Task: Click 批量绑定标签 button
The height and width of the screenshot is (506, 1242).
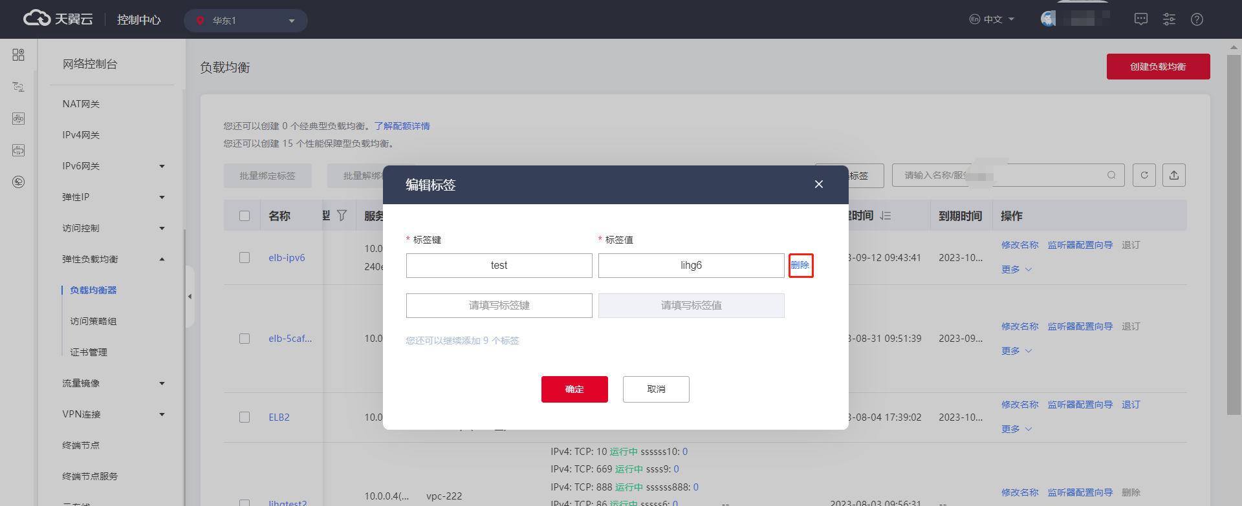Action: coord(267,176)
